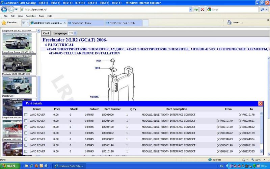
Task: Click the Part description column header
Action: pos(177,109)
